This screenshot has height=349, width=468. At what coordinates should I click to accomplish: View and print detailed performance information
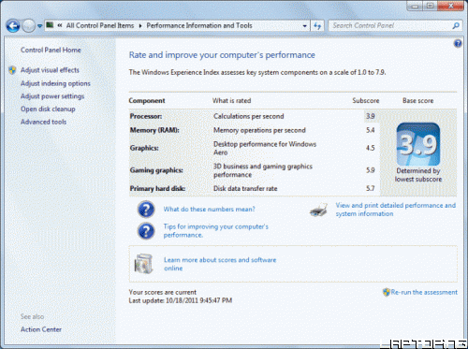tap(396, 210)
